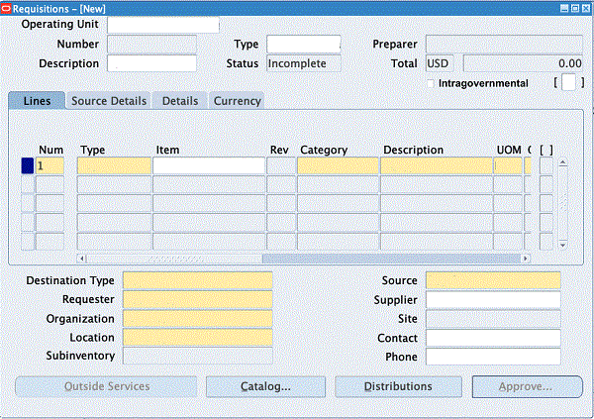Tick the Intragovernmental checkbox
This screenshot has width=594, height=419.
pyautogui.click(x=431, y=83)
